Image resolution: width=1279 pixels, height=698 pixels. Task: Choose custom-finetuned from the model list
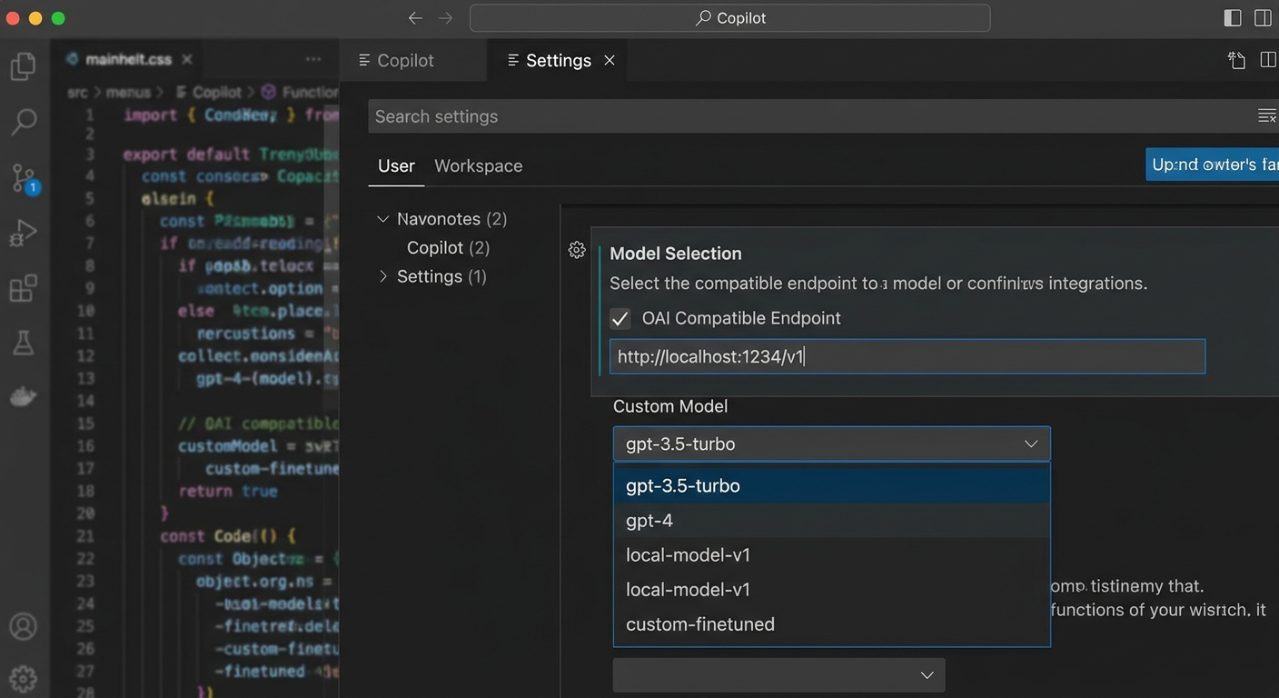(831, 624)
